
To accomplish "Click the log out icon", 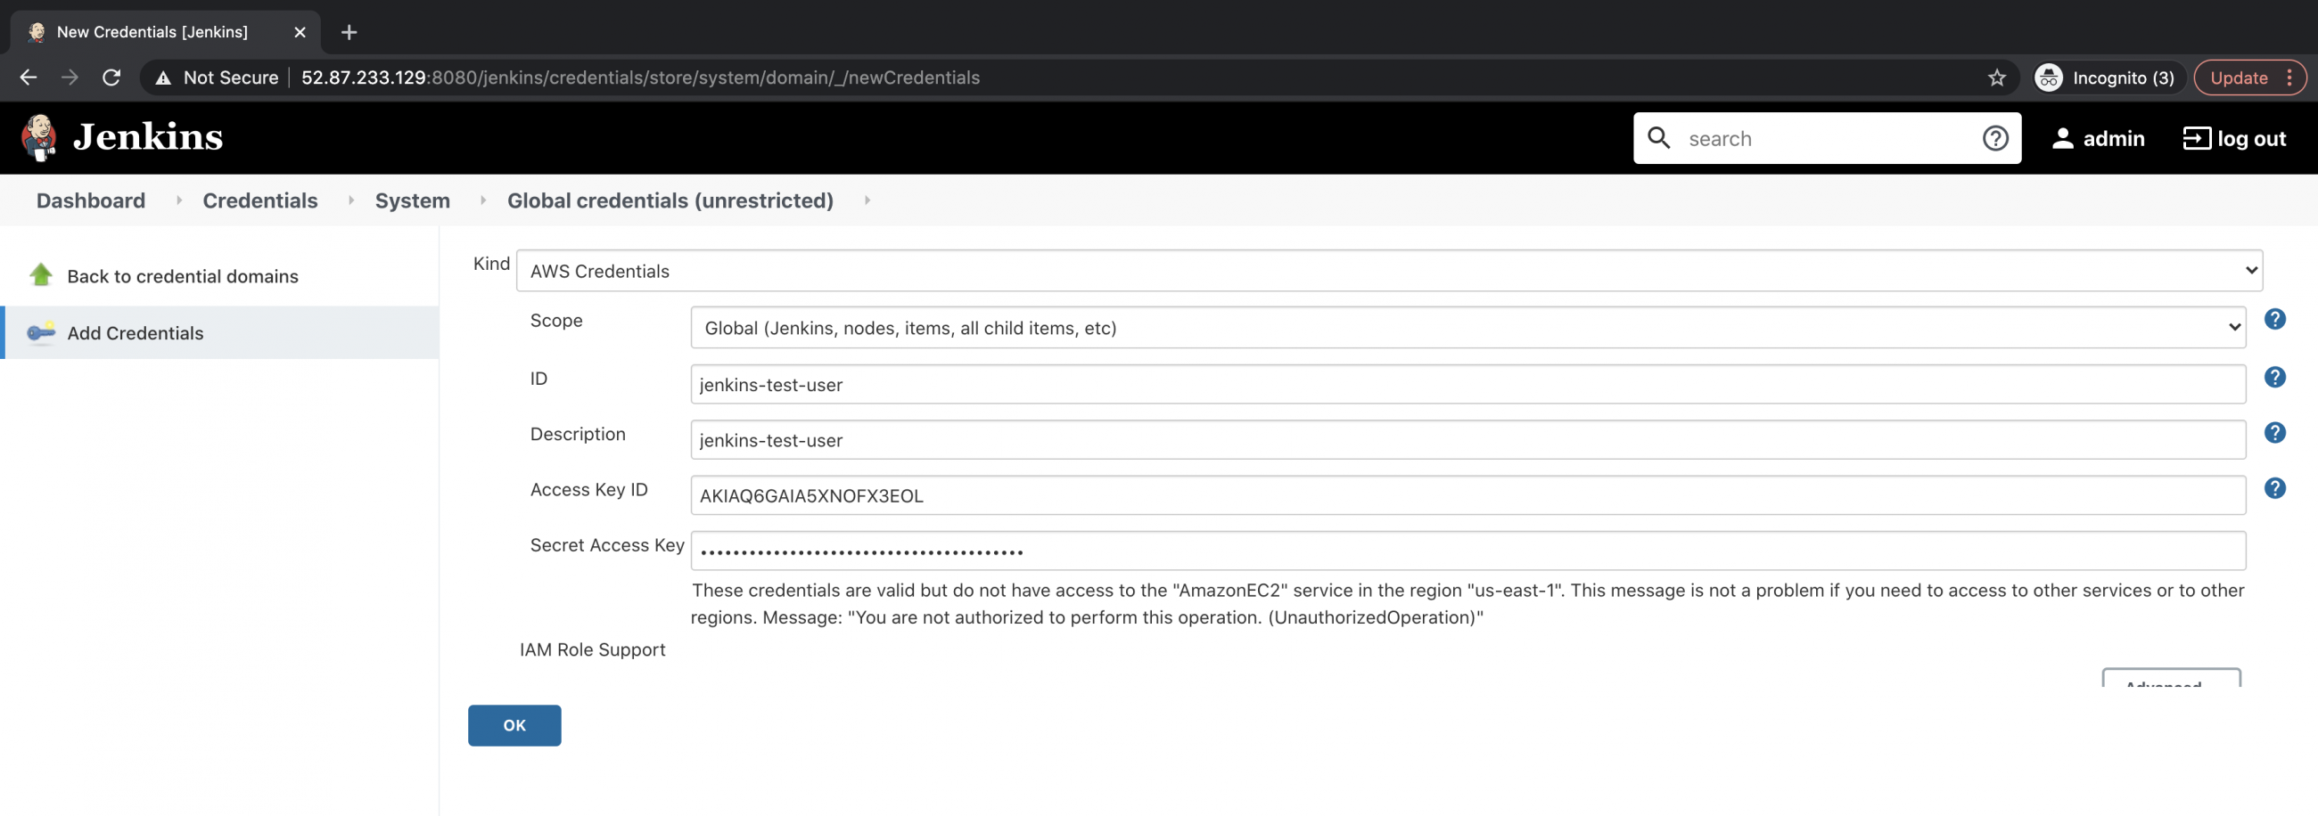I will pos(2199,137).
